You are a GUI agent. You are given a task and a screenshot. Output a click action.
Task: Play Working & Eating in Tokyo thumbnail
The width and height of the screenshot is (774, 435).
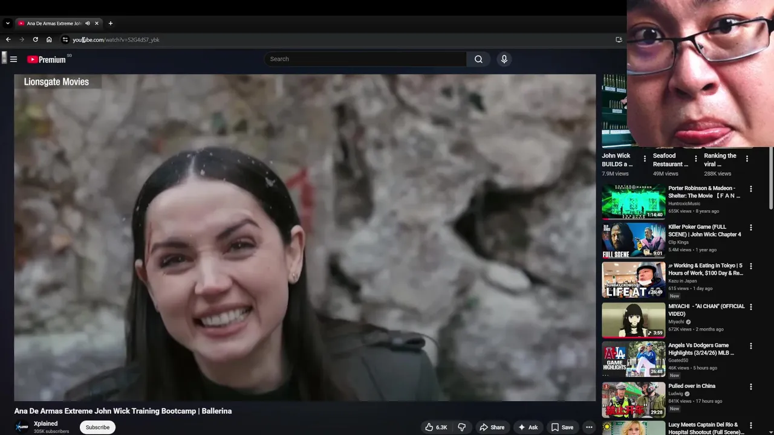(633, 280)
